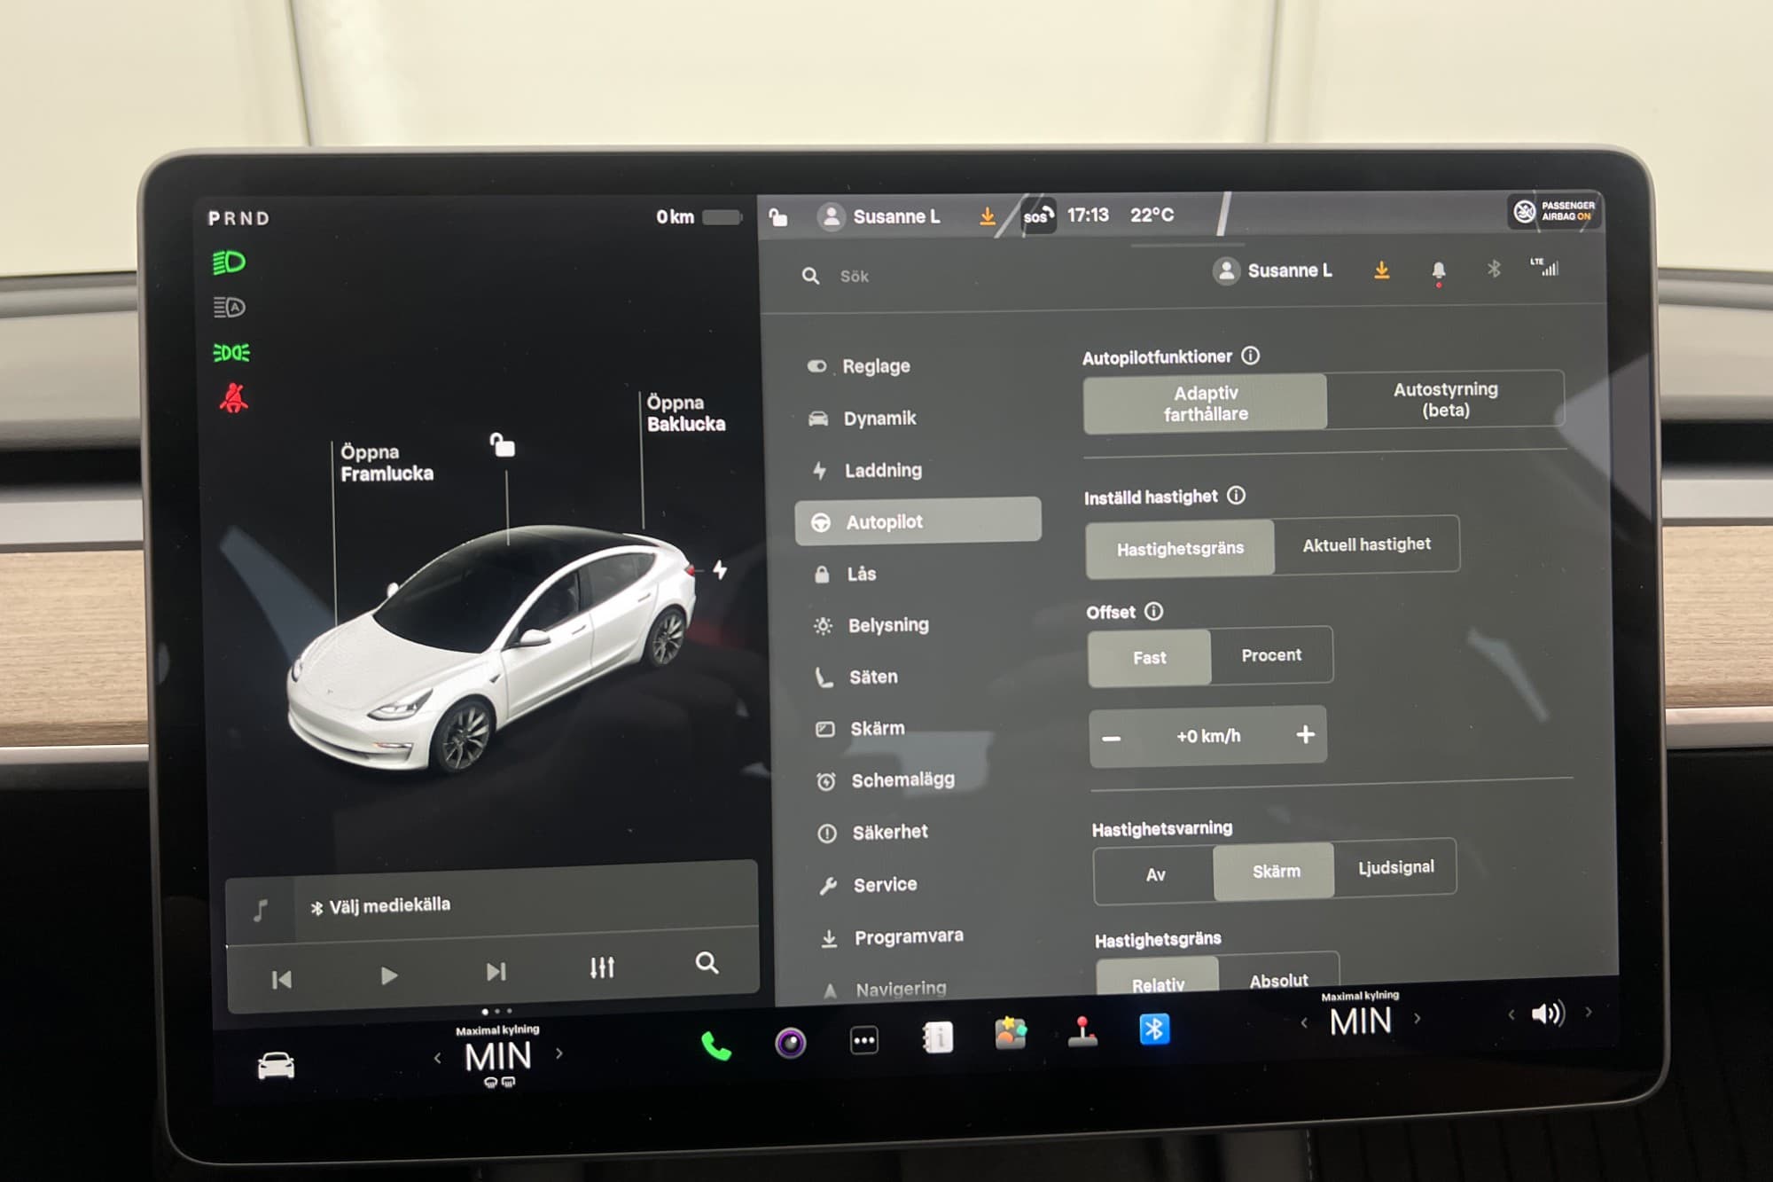The height and width of the screenshot is (1182, 1773).
Task: Tap the car controls icon in dock
Action: point(276,1065)
